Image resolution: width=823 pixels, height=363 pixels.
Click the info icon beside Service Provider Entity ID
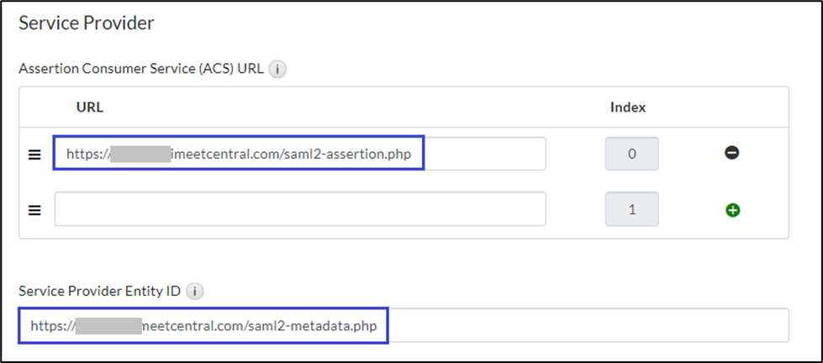194,292
